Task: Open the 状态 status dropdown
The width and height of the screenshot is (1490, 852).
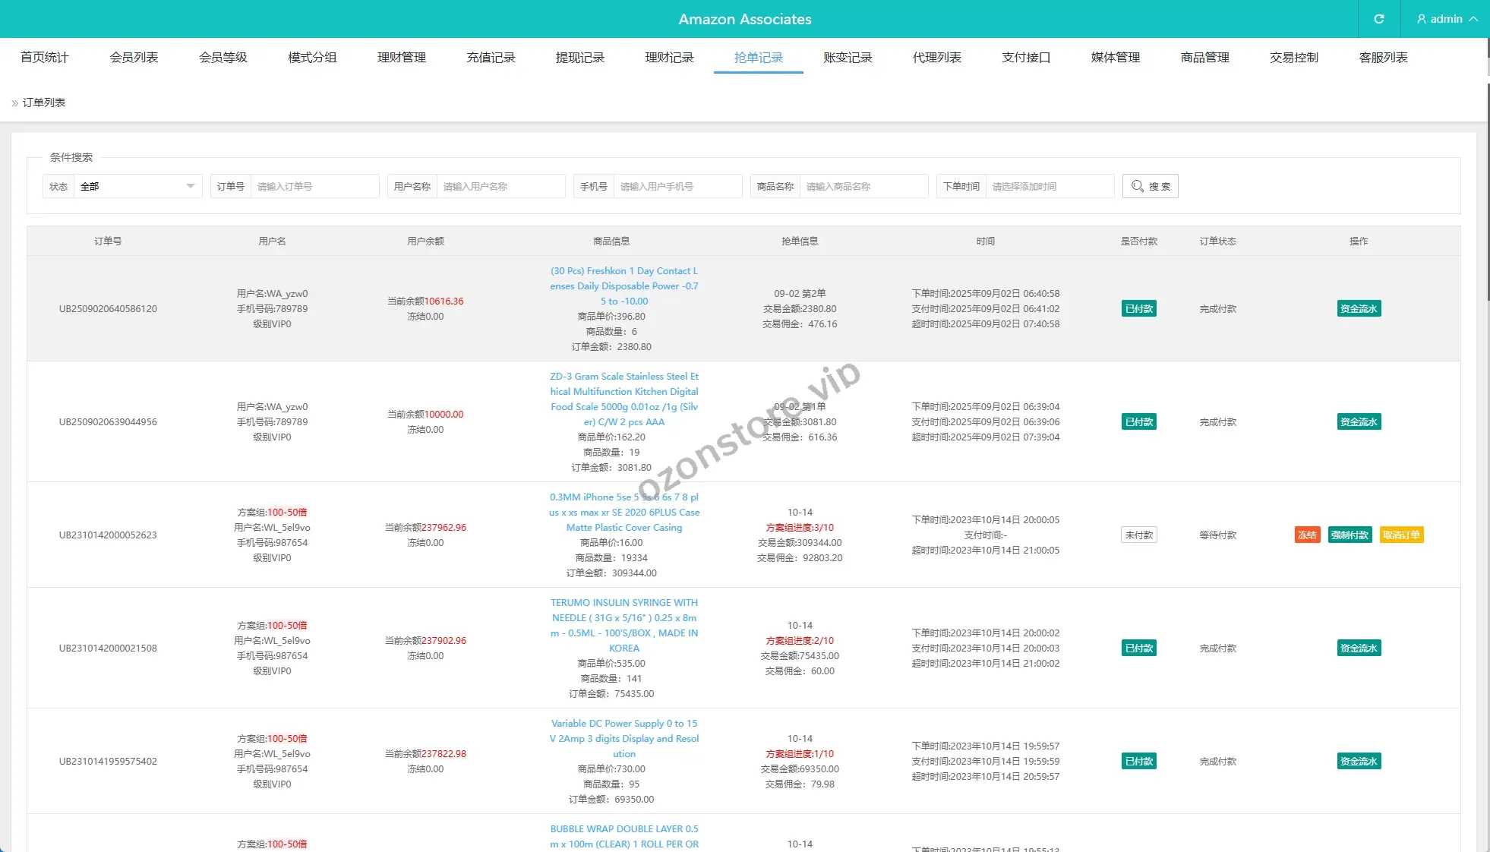Action: [x=137, y=186]
